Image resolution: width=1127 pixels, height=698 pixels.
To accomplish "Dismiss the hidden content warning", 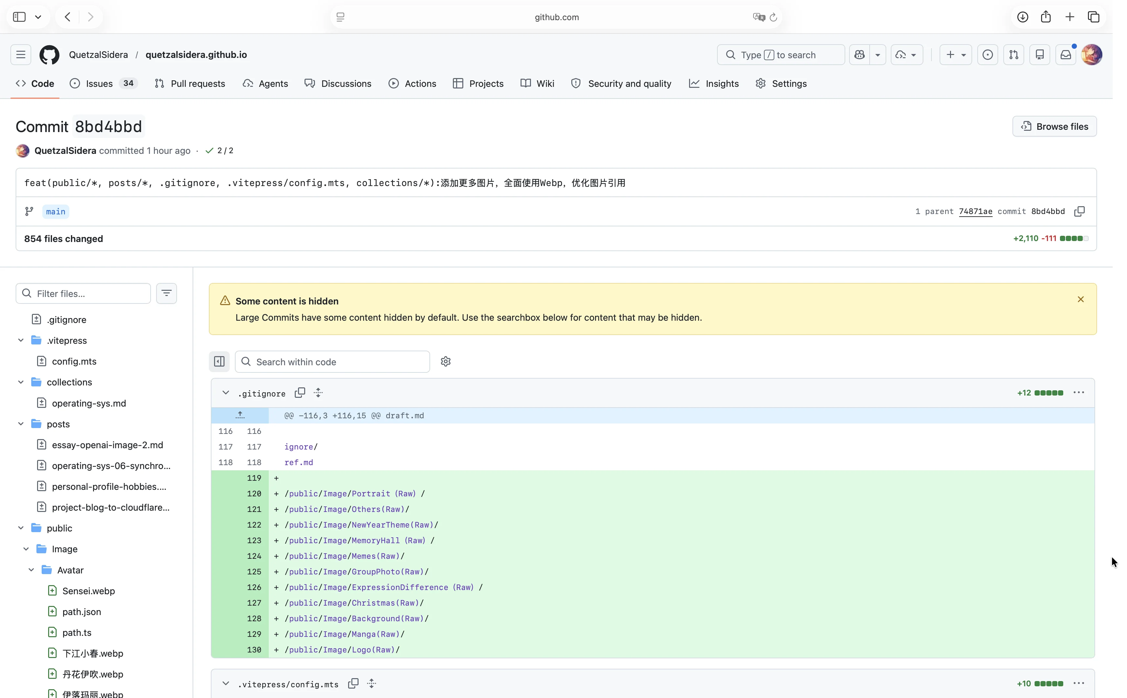I will (x=1080, y=299).
